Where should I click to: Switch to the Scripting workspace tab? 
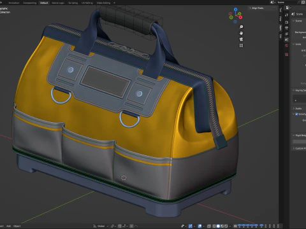pyautogui.click(x=73, y=3)
